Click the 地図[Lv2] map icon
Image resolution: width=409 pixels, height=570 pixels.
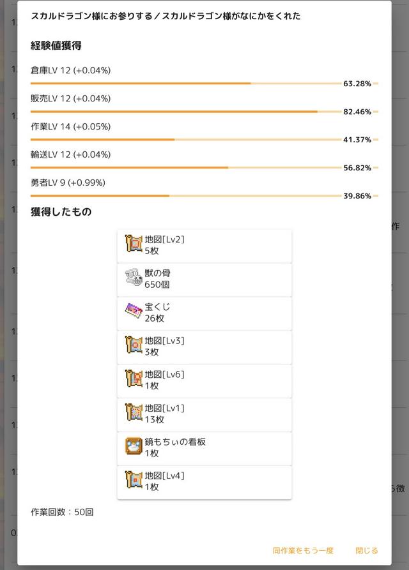pos(134,244)
